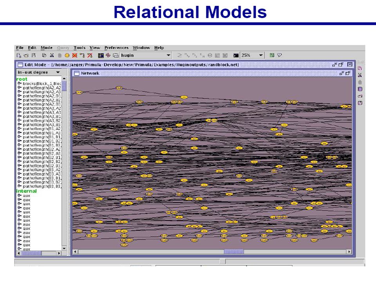Click the Network pane horizontal scrollbar thumb
Viewport: 376px width, 282px height.
(x=234, y=252)
